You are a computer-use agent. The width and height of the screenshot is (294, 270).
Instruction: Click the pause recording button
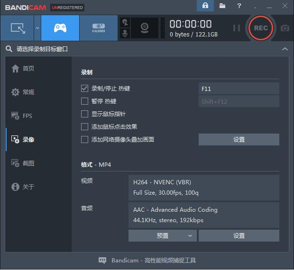237,28
